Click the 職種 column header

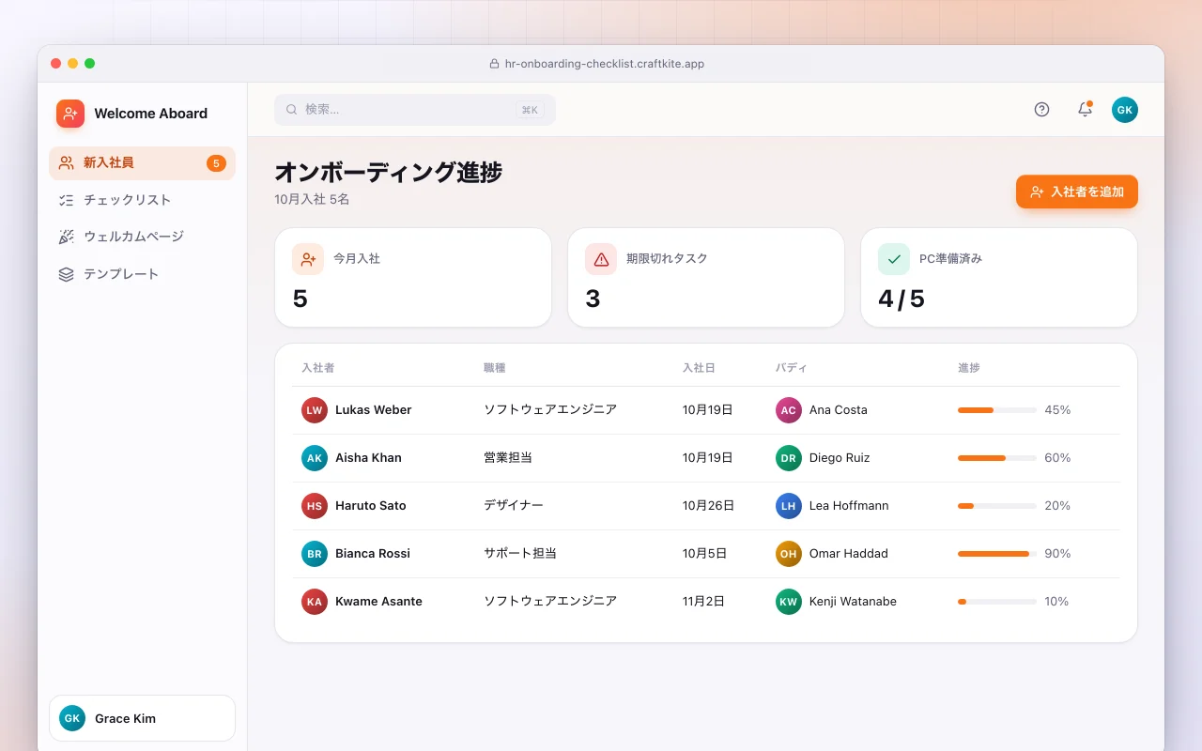click(495, 368)
